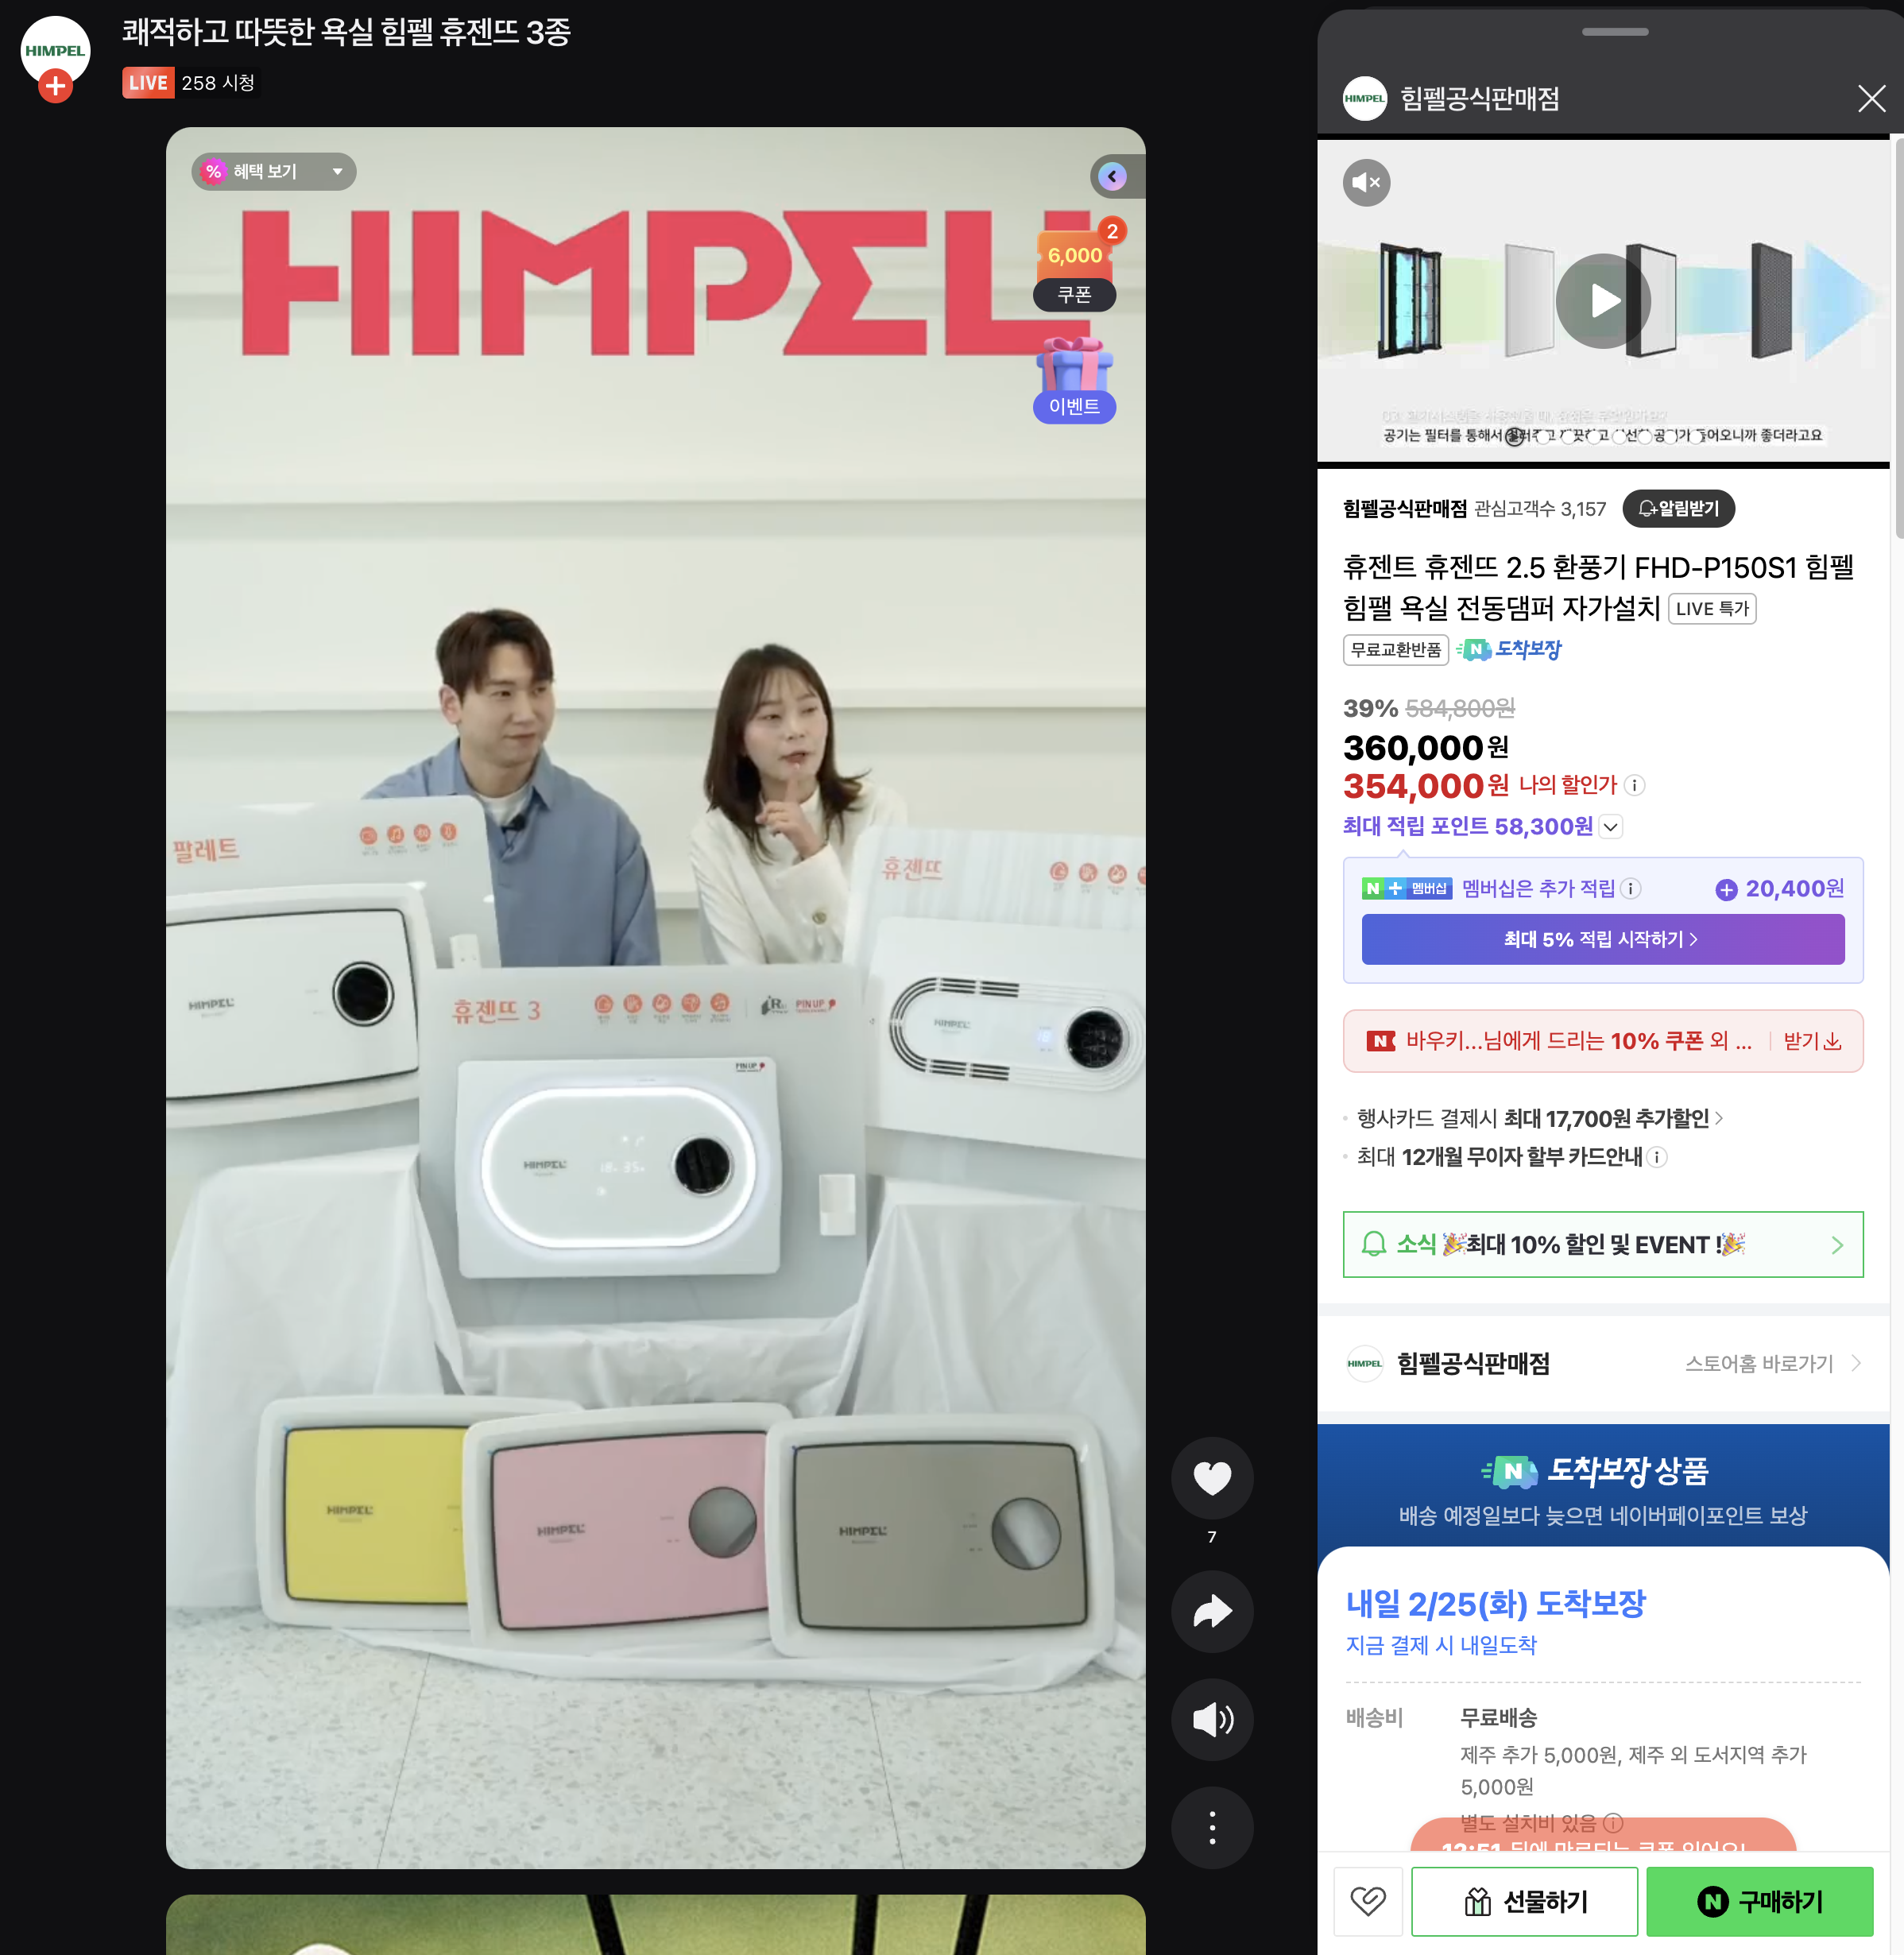Screen dimensions: 1904x1955
Task: Share the live broadcast via arrow icon
Action: (1212, 1611)
